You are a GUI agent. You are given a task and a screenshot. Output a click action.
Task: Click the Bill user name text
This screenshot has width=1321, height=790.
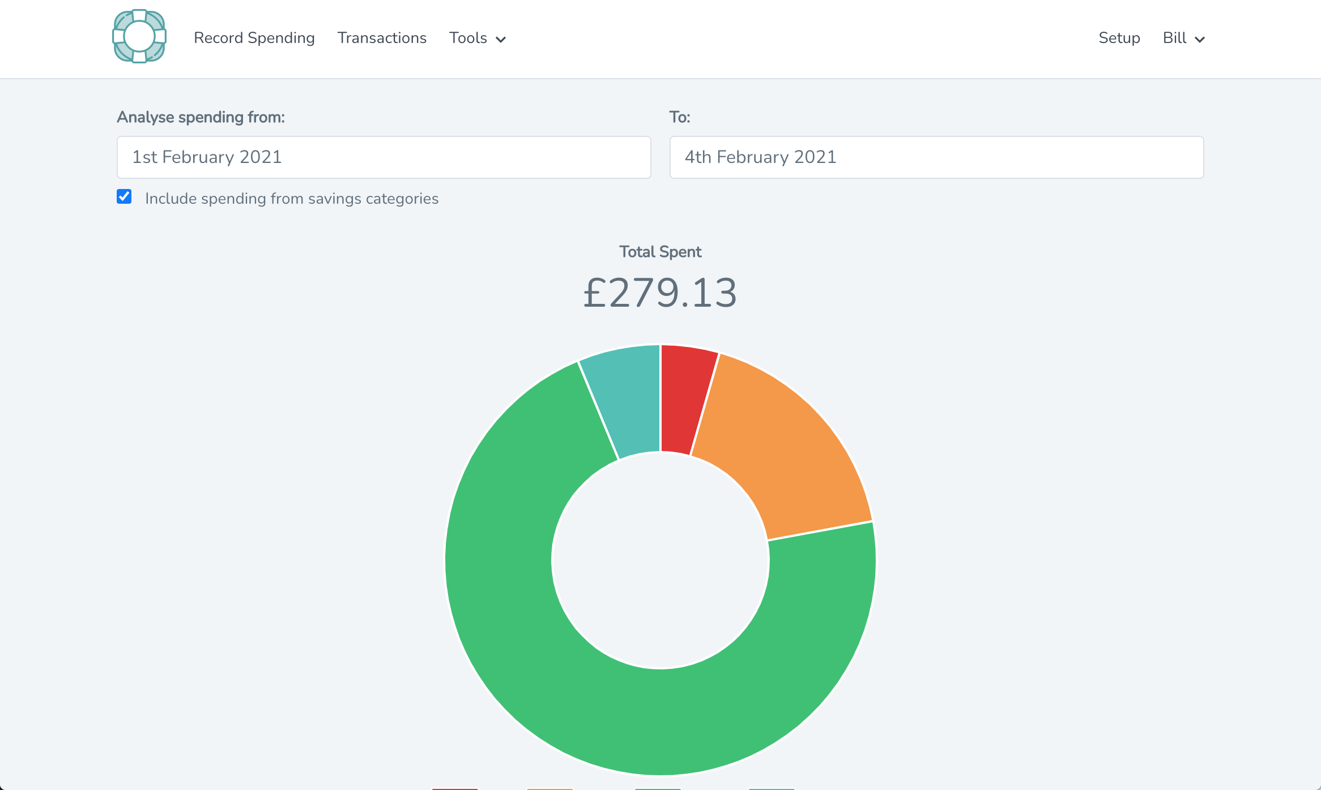click(1174, 38)
